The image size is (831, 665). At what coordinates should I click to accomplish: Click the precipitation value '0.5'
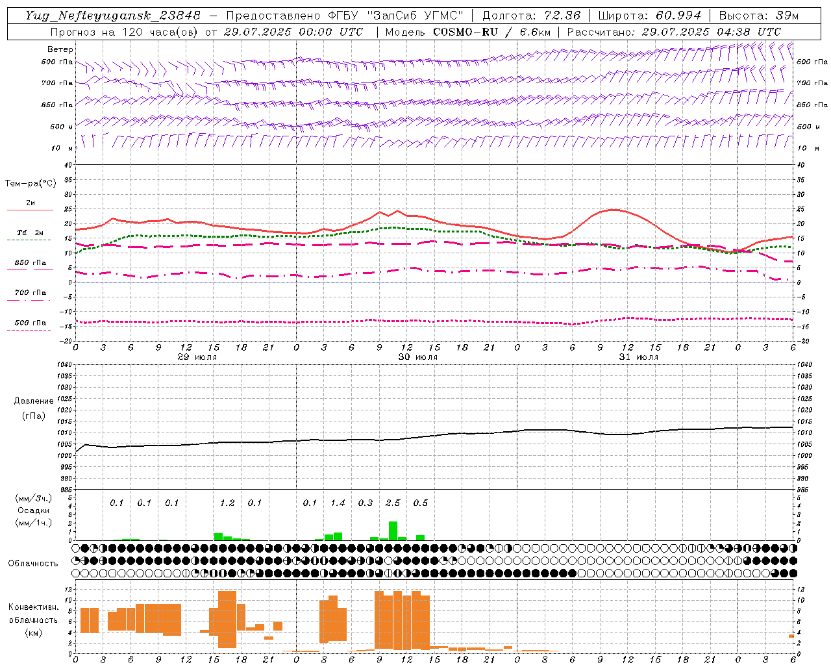(421, 503)
